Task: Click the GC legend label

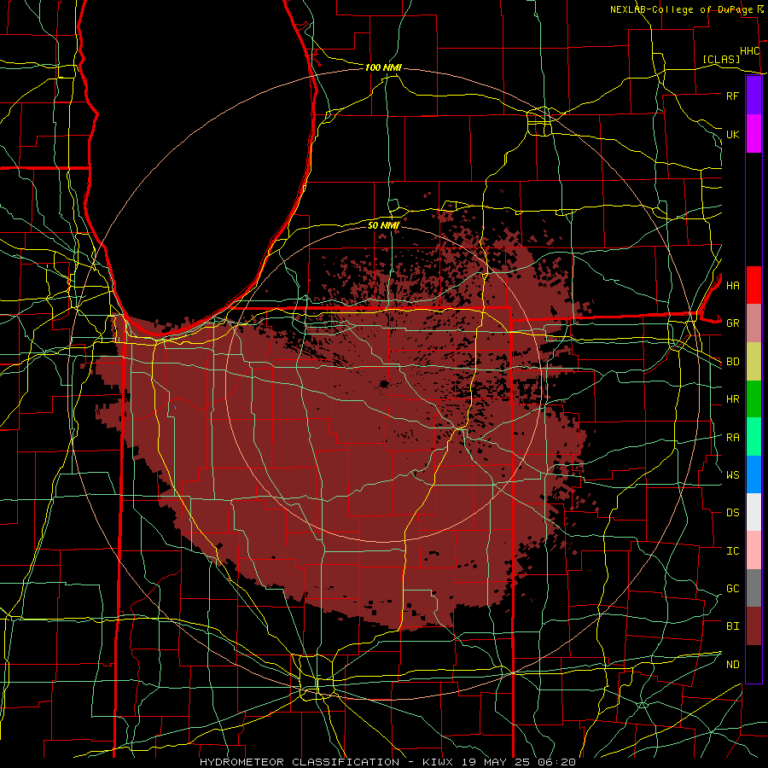Action: (732, 589)
